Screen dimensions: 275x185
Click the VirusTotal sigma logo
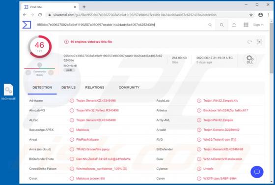click(27, 25)
